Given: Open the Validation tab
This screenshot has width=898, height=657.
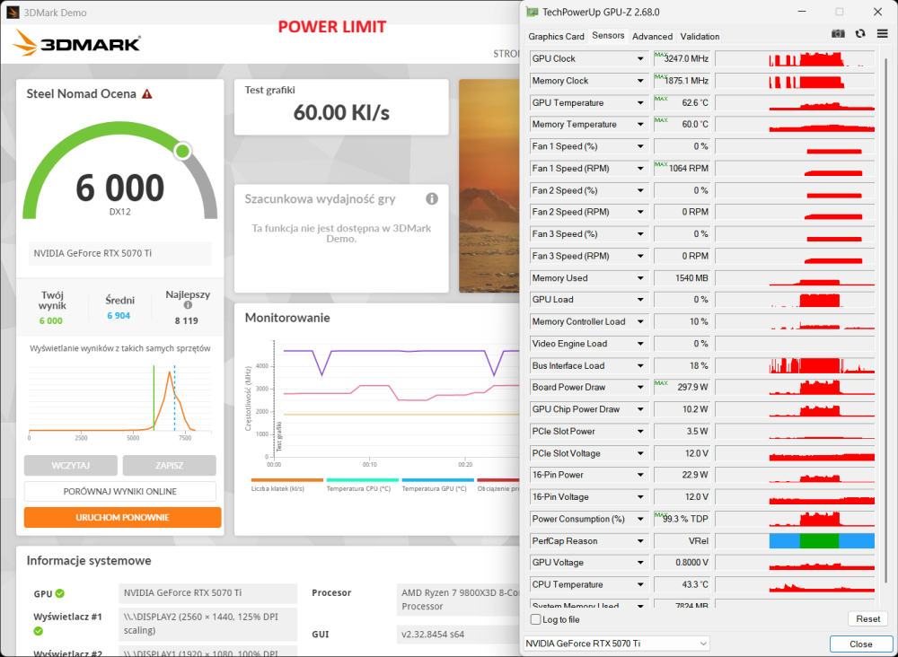Looking at the screenshot, I should [700, 36].
